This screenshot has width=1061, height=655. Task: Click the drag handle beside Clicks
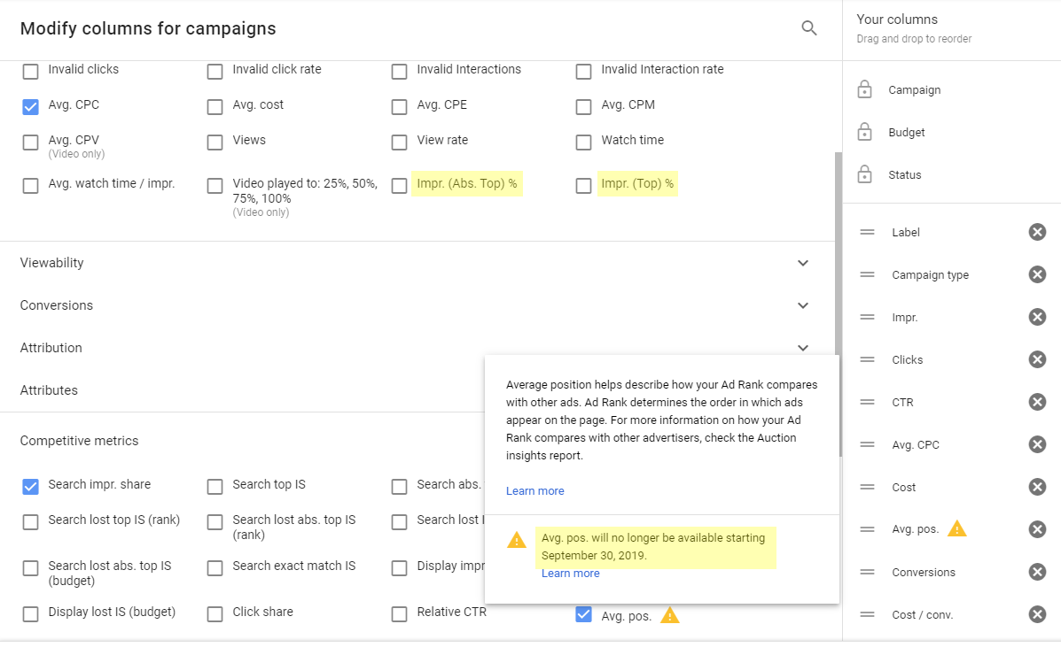click(867, 359)
